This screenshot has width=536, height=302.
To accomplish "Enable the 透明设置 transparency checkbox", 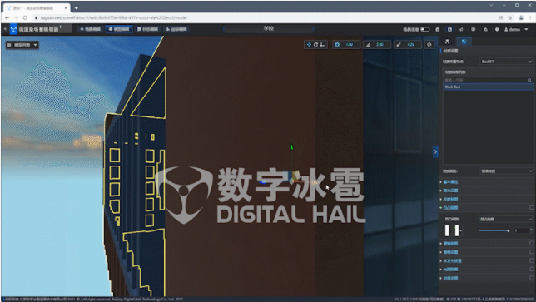I will (532, 252).
